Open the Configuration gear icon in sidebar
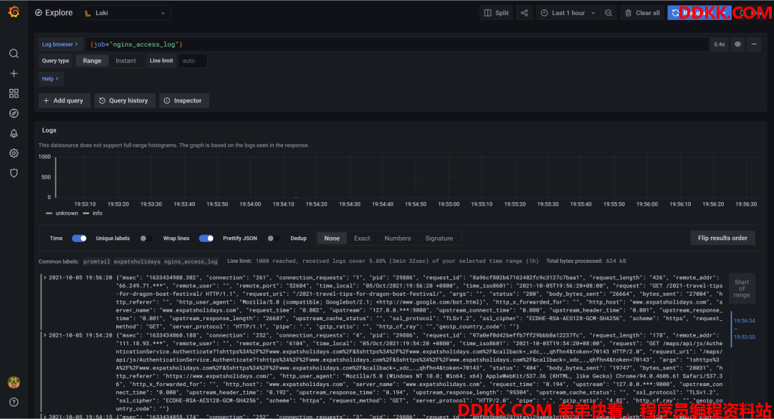This screenshot has height=419, width=774. point(14,153)
